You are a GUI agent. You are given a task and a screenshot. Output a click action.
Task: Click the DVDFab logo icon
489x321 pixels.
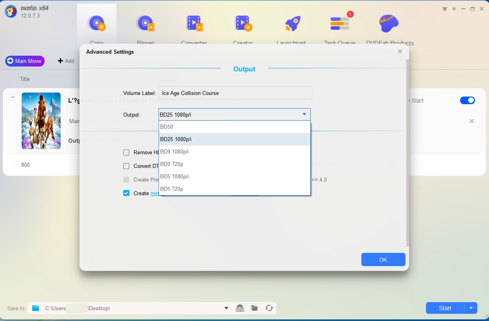[10, 12]
